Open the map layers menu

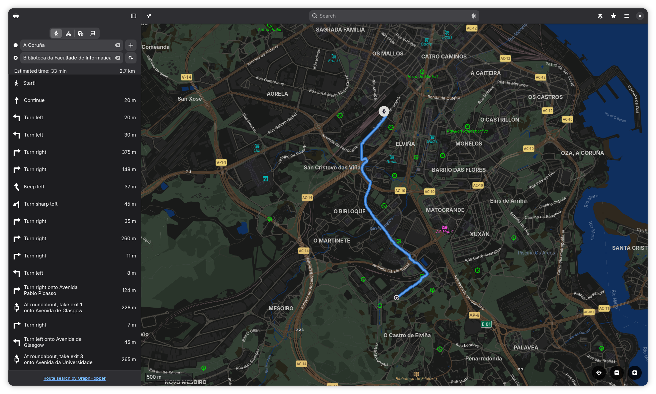(x=600, y=16)
